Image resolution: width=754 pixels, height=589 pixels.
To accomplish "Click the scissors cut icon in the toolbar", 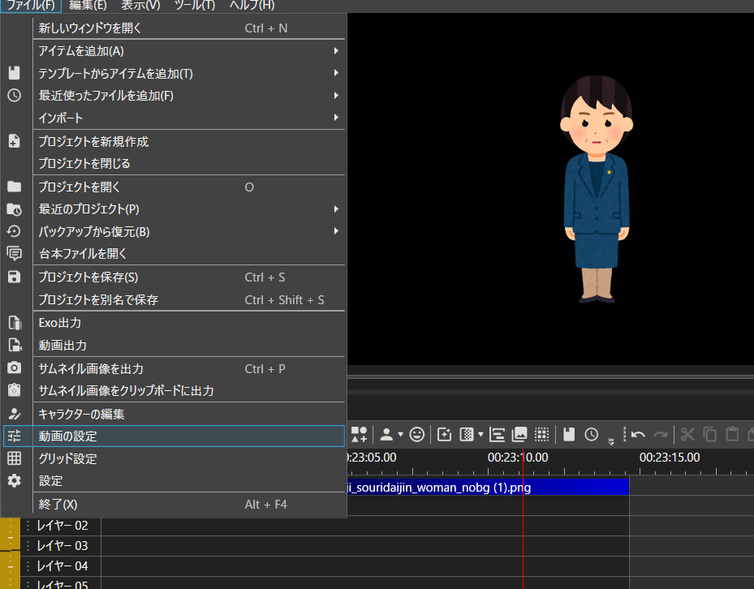I will point(687,435).
